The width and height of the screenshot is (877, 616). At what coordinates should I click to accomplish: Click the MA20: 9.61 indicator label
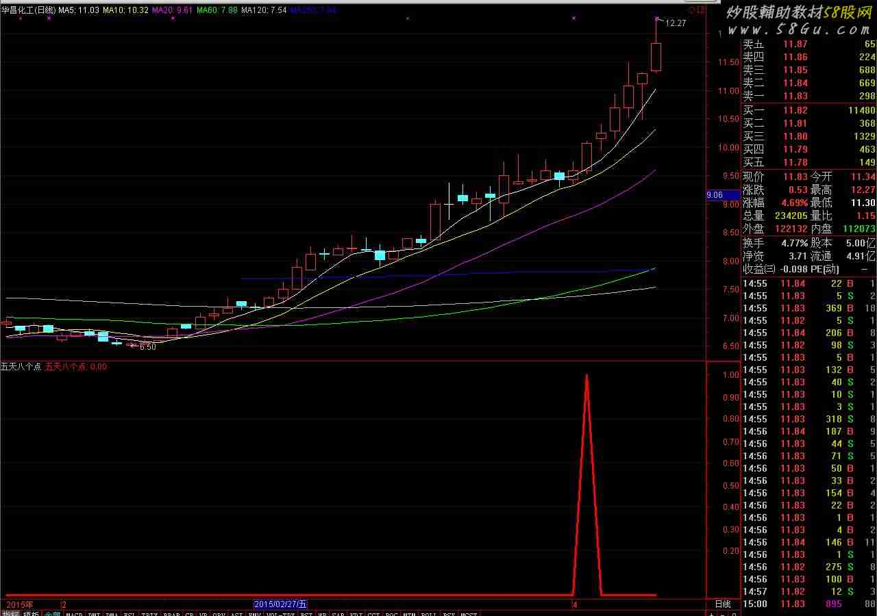(173, 10)
